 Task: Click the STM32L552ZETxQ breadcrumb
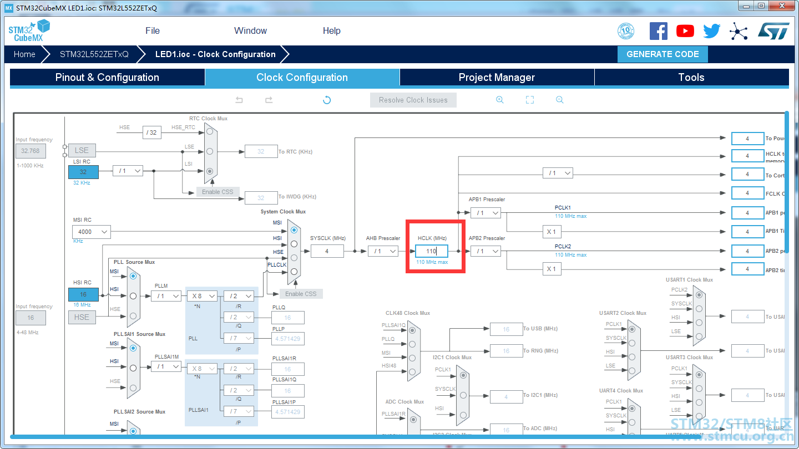coord(94,54)
